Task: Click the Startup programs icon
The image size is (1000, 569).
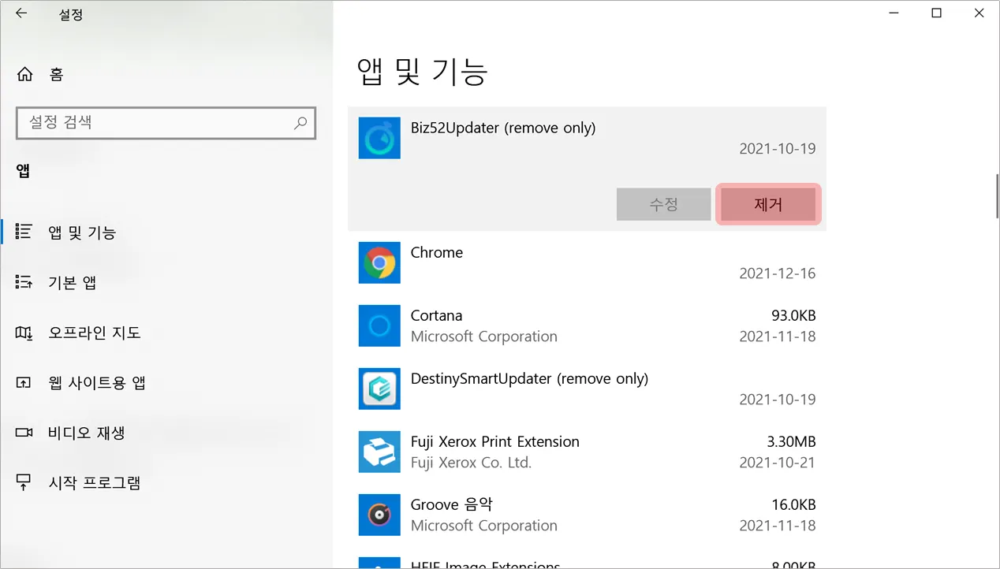Action: 24,482
